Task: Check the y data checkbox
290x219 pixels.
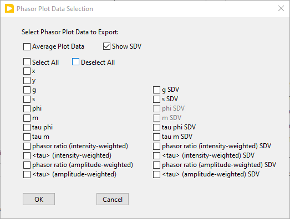Action: pyautogui.click(x=27, y=80)
